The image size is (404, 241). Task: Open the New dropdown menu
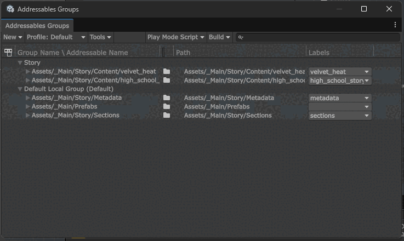[x=13, y=37]
